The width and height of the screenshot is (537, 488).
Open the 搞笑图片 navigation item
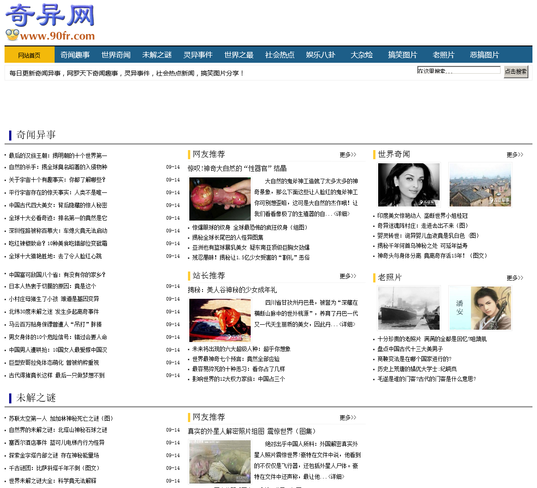click(402, 55)
